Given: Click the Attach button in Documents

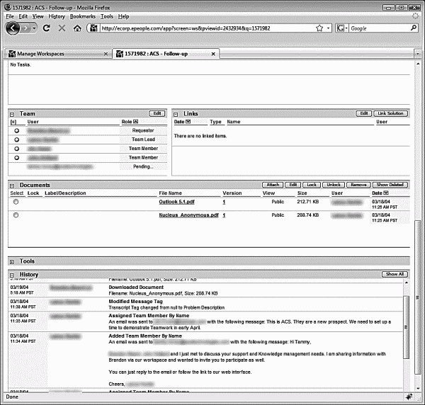Looking at the screenshot, I should point(273,185).
